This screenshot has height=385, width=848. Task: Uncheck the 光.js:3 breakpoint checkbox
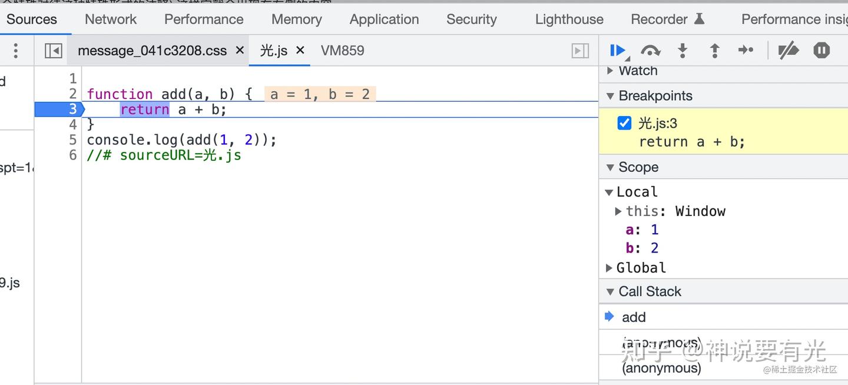(x=624, y=123)
